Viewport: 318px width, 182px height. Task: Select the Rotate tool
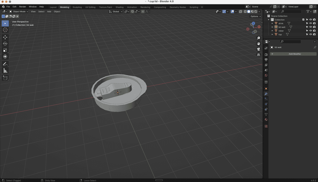coord(5,44)
